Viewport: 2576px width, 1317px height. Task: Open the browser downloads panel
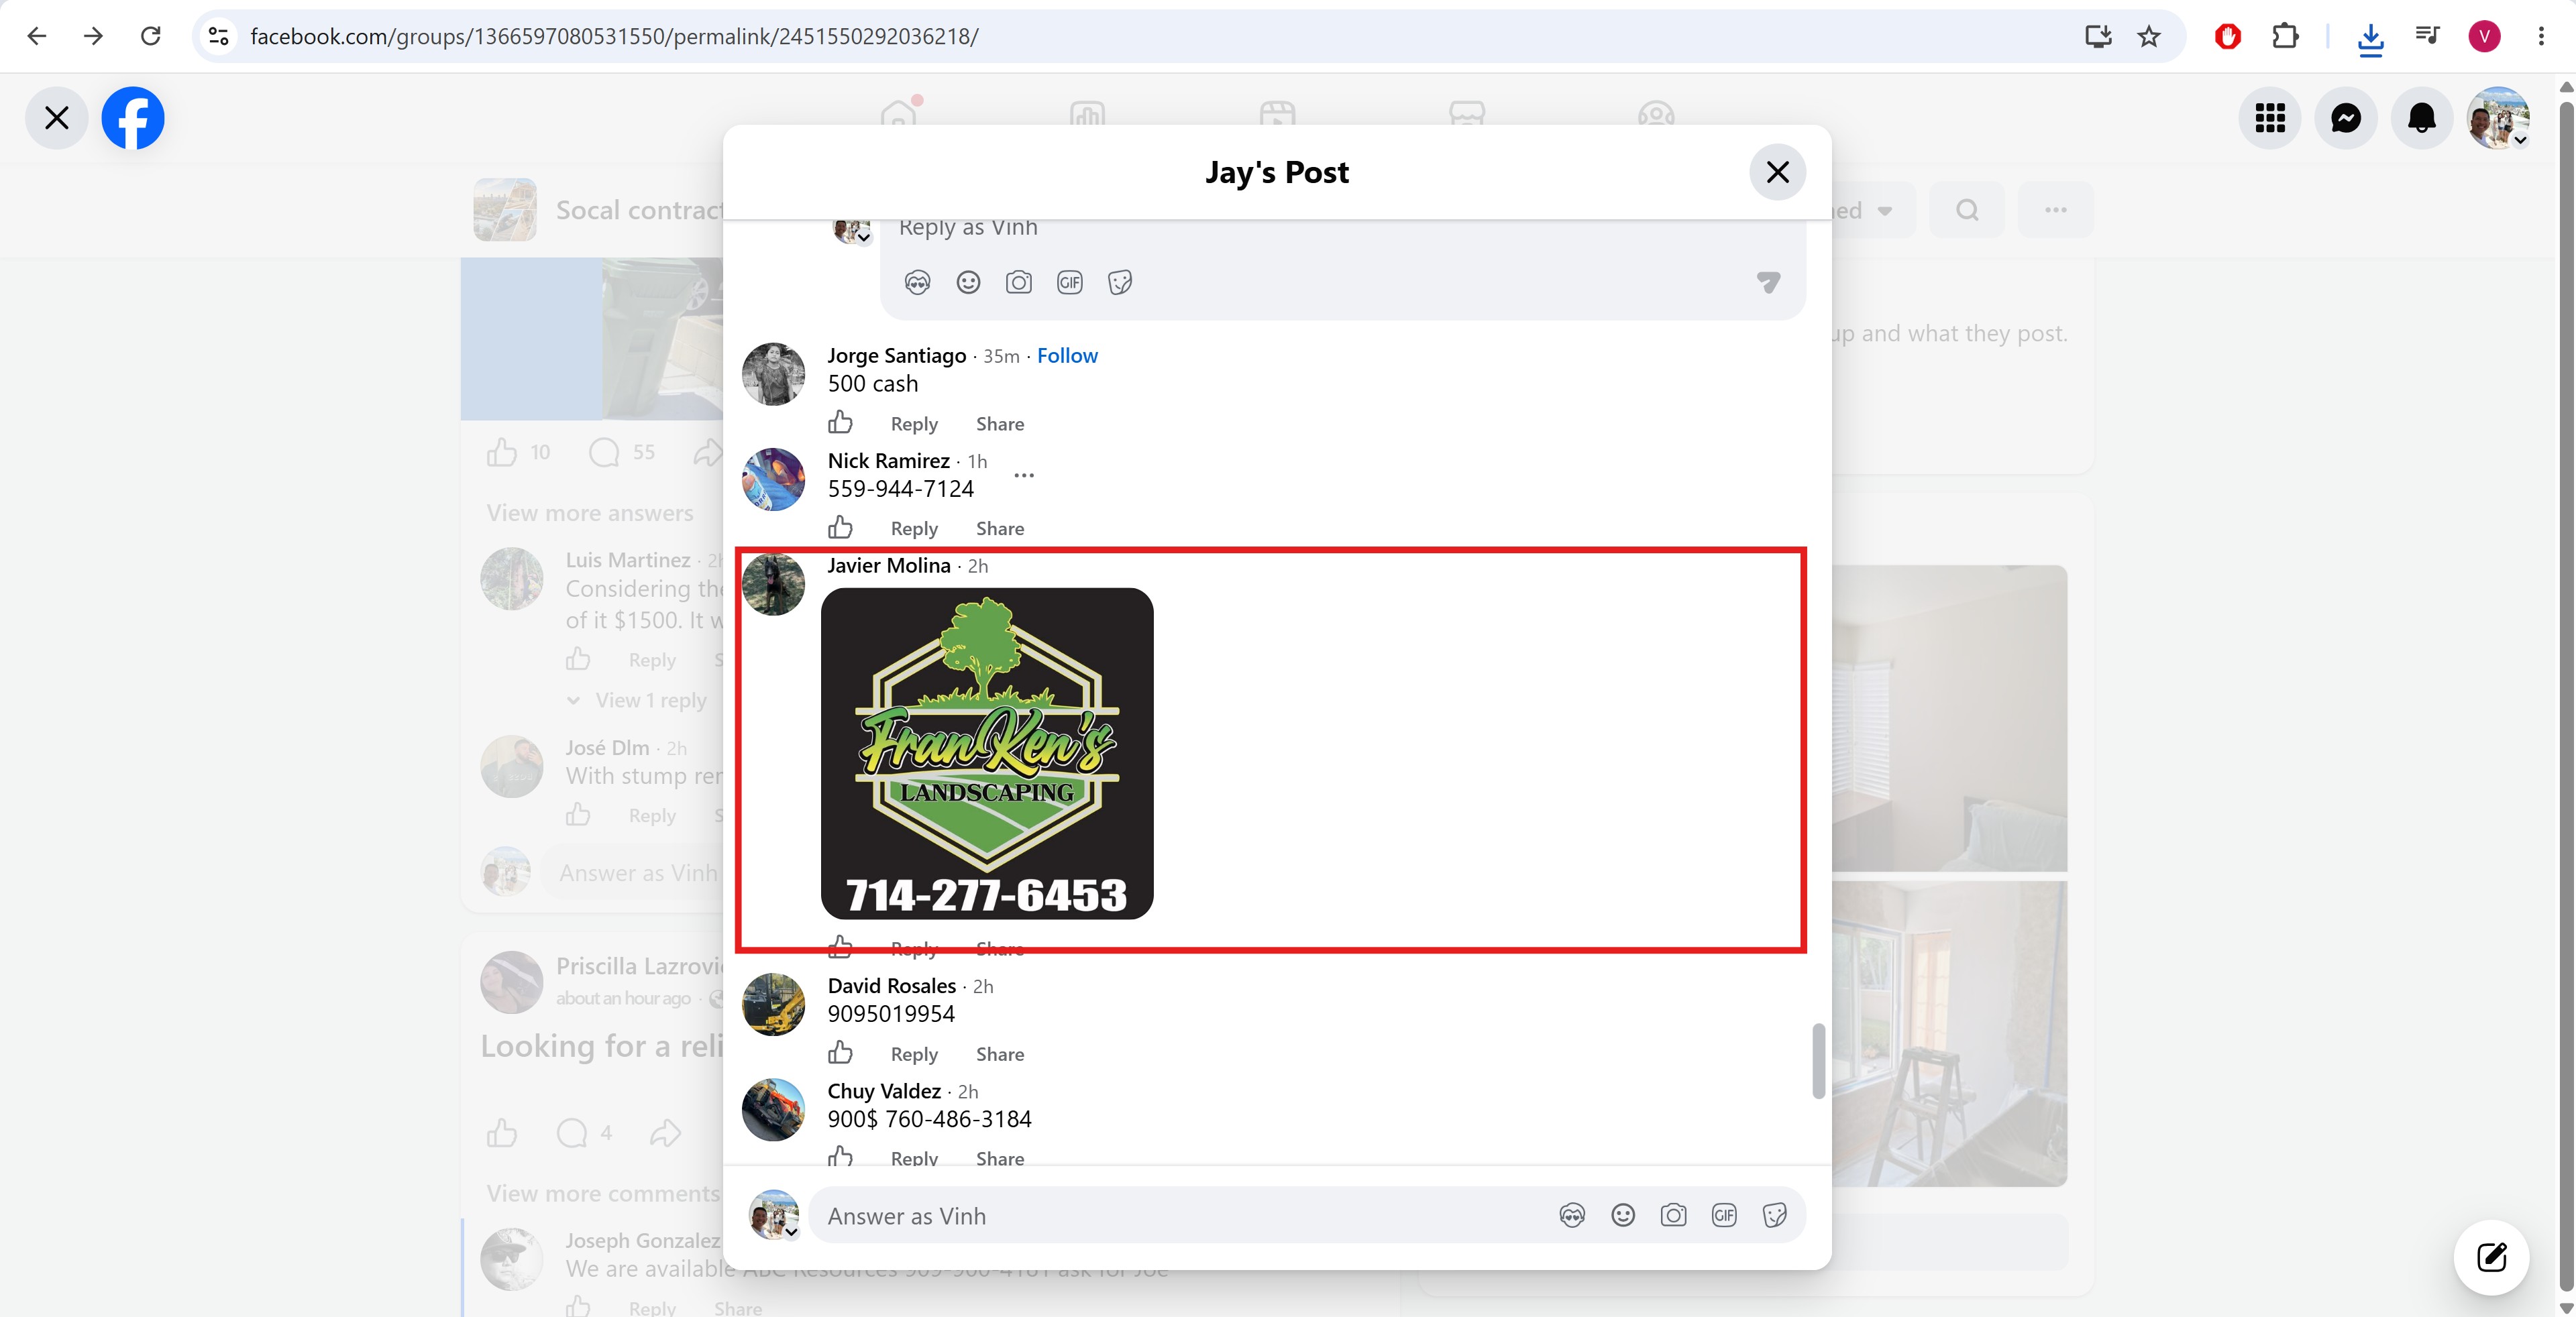[x=2370, y=38]
